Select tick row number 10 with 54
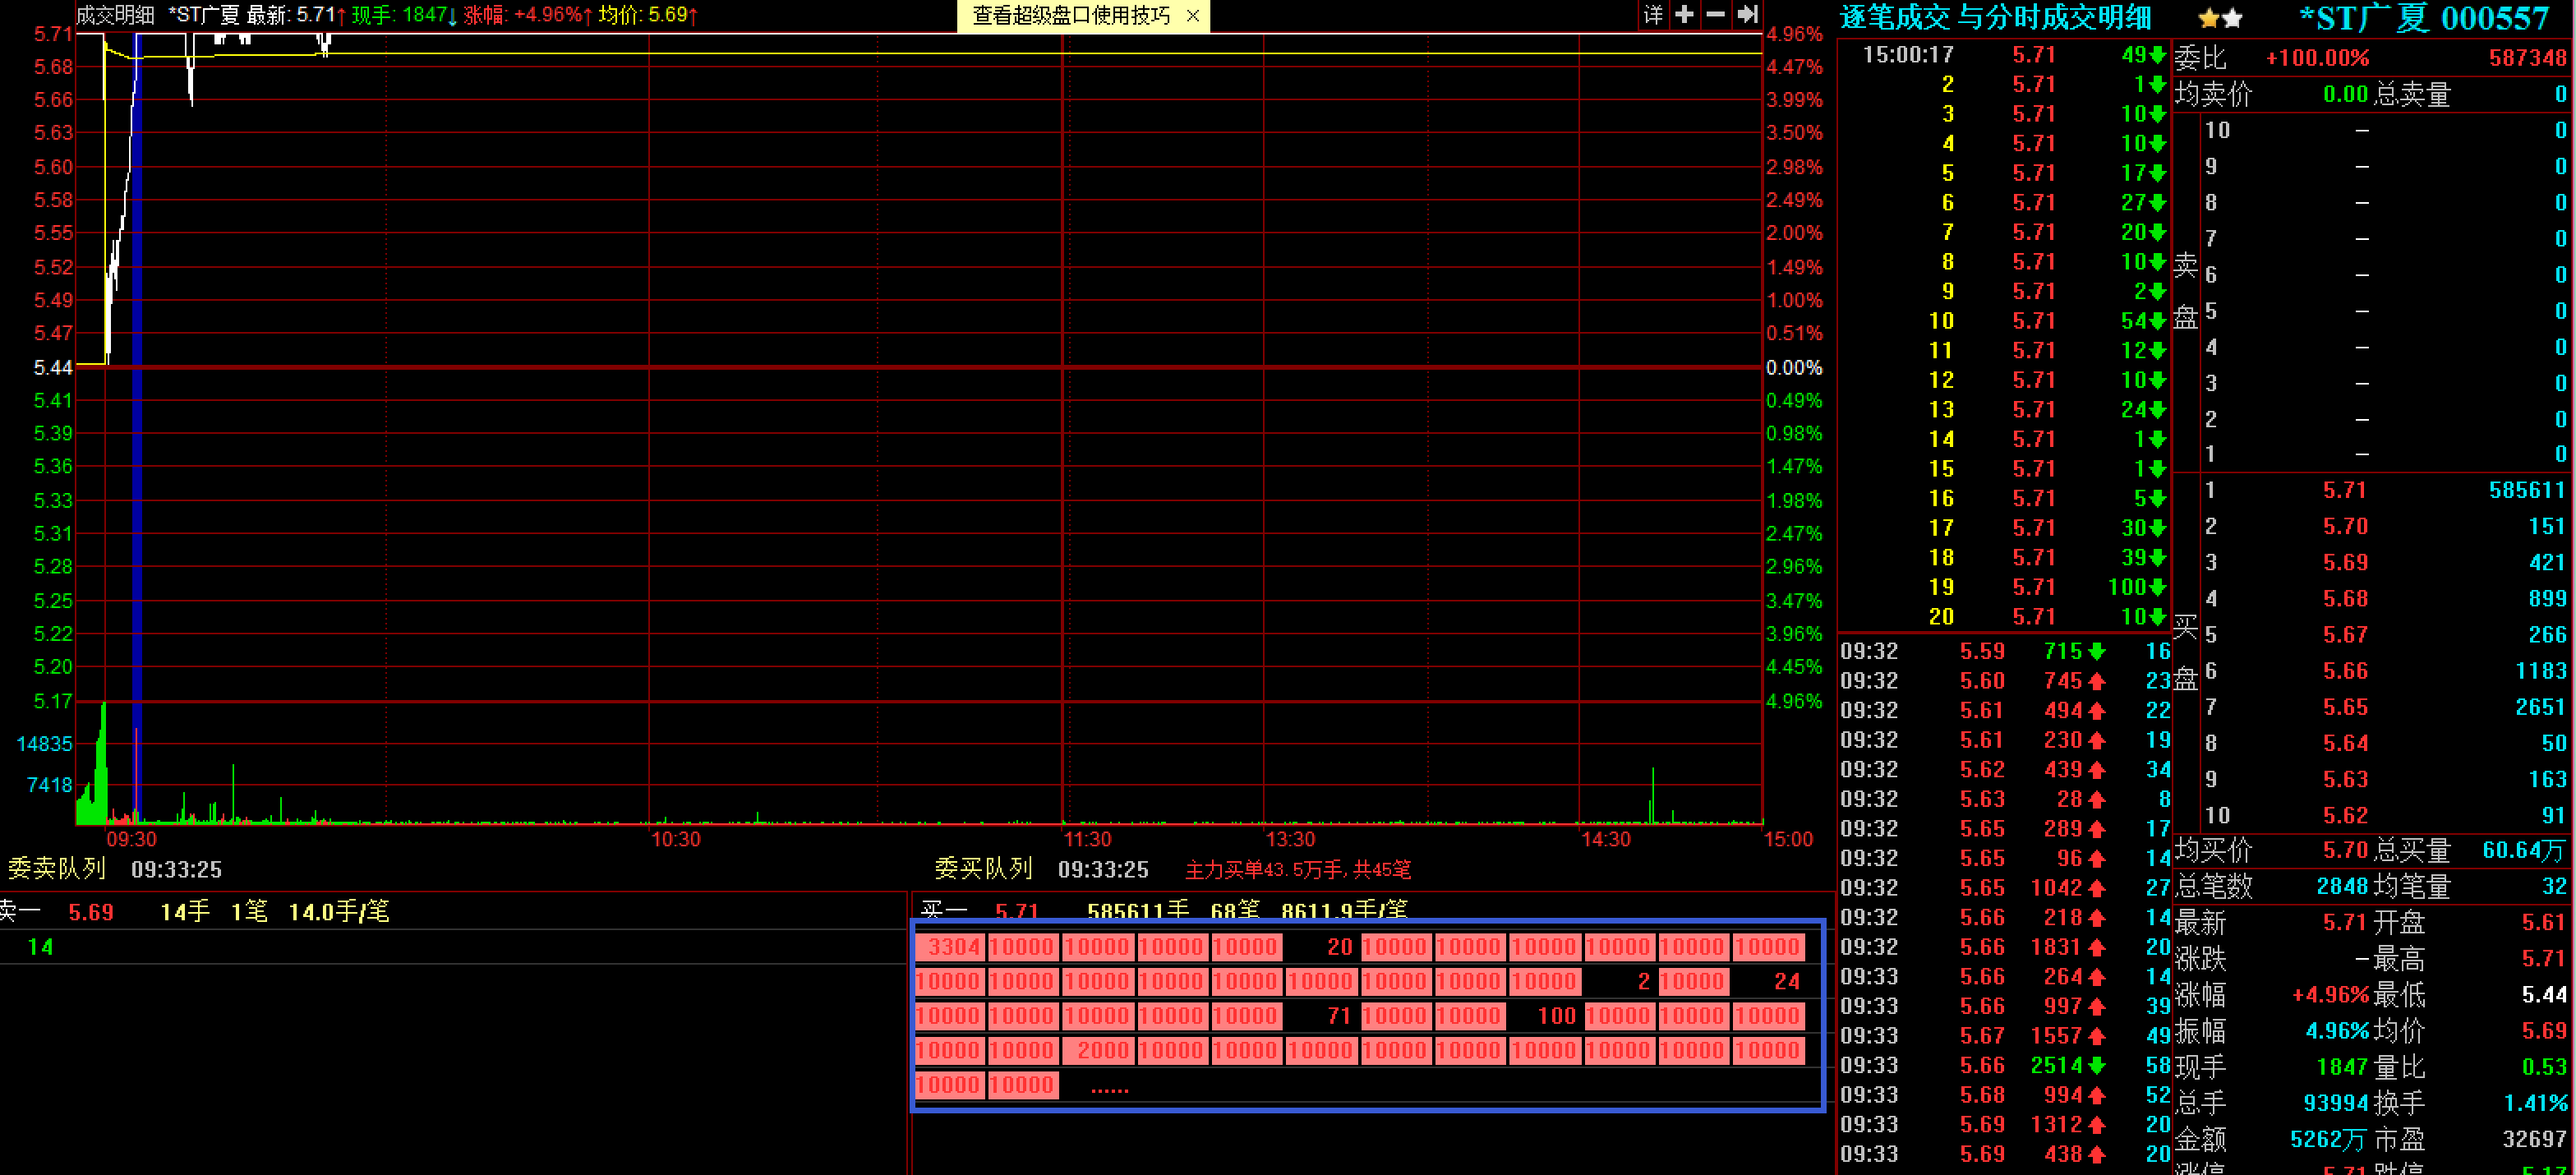The width and height of the screenshot is (2576, 1175). pyautogui.click(x=2003, y=321)
